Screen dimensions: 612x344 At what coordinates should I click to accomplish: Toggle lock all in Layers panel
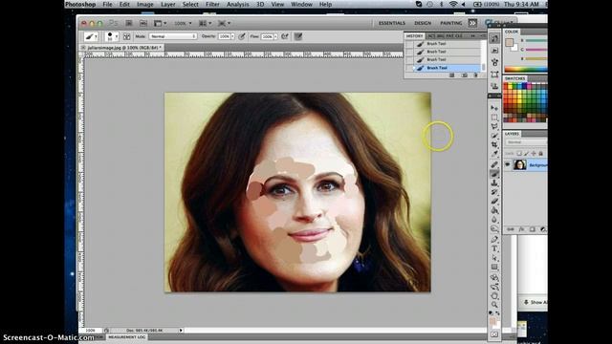click(540, 153)
